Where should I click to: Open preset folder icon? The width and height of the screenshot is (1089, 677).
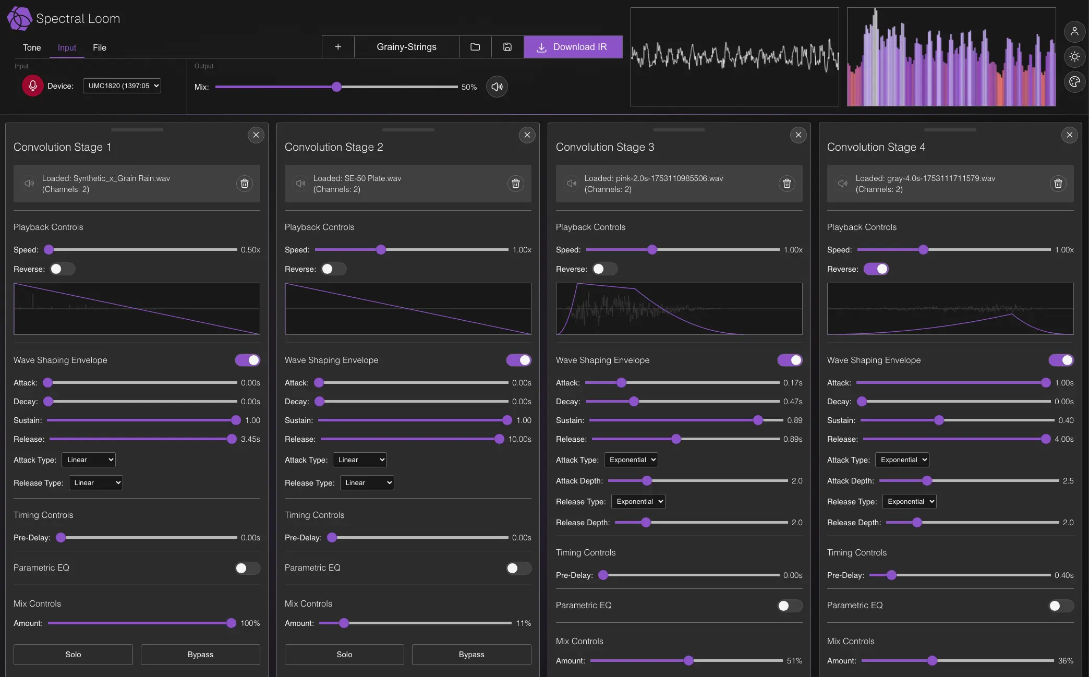point(475,47)
